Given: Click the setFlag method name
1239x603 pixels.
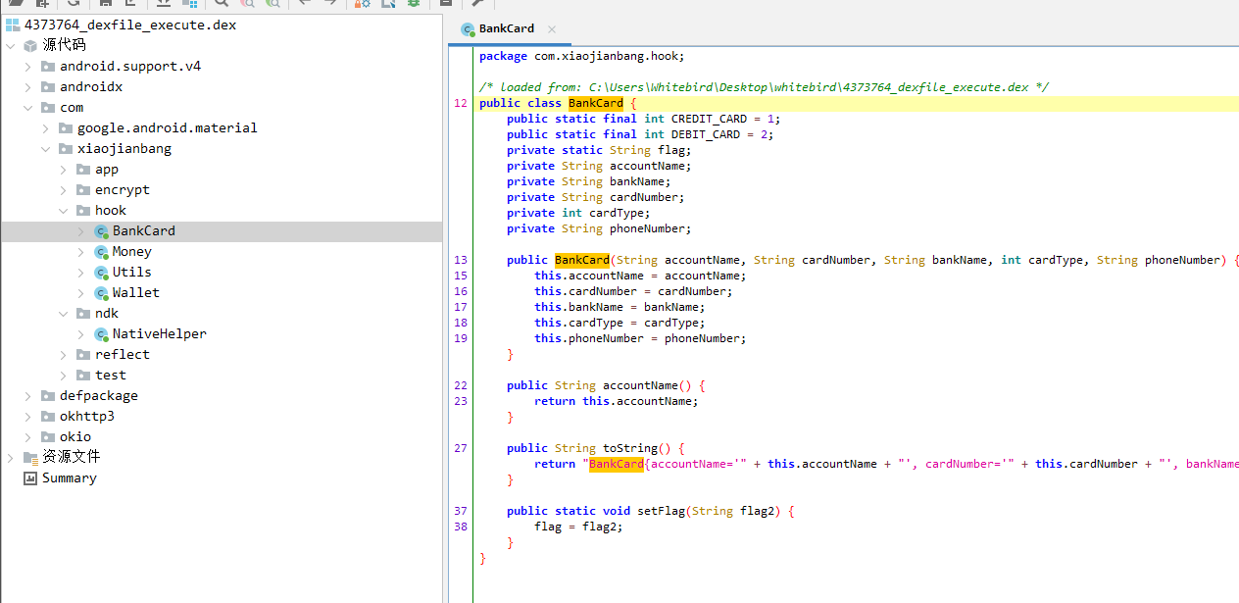Looking at the screenshot, I should pos(661,511).
